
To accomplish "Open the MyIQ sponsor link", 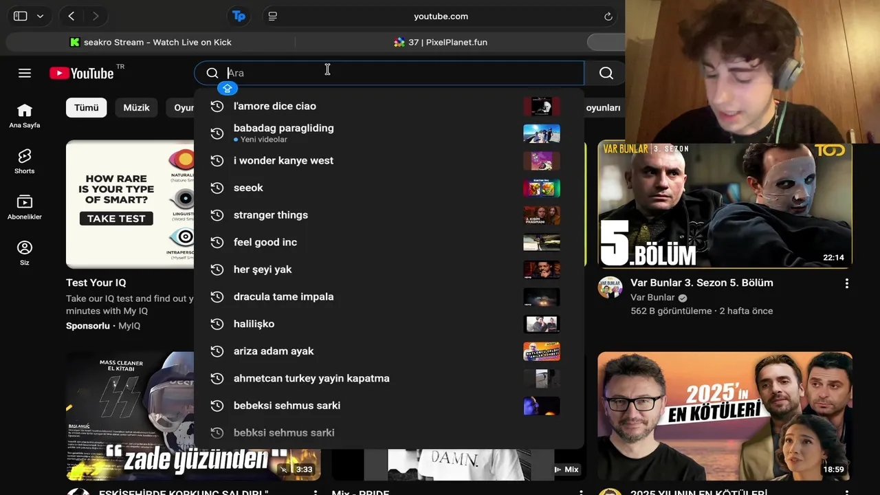I will click(x=129, y=326).
